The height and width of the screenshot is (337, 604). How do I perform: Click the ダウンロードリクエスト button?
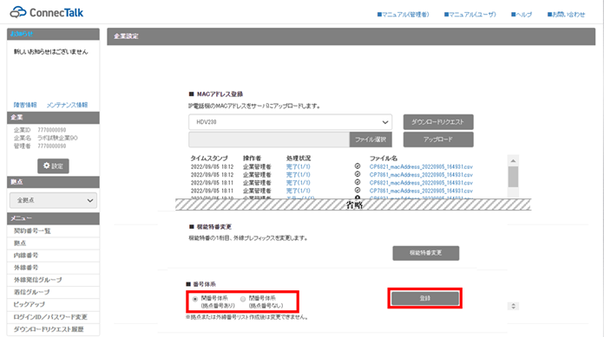438,122
